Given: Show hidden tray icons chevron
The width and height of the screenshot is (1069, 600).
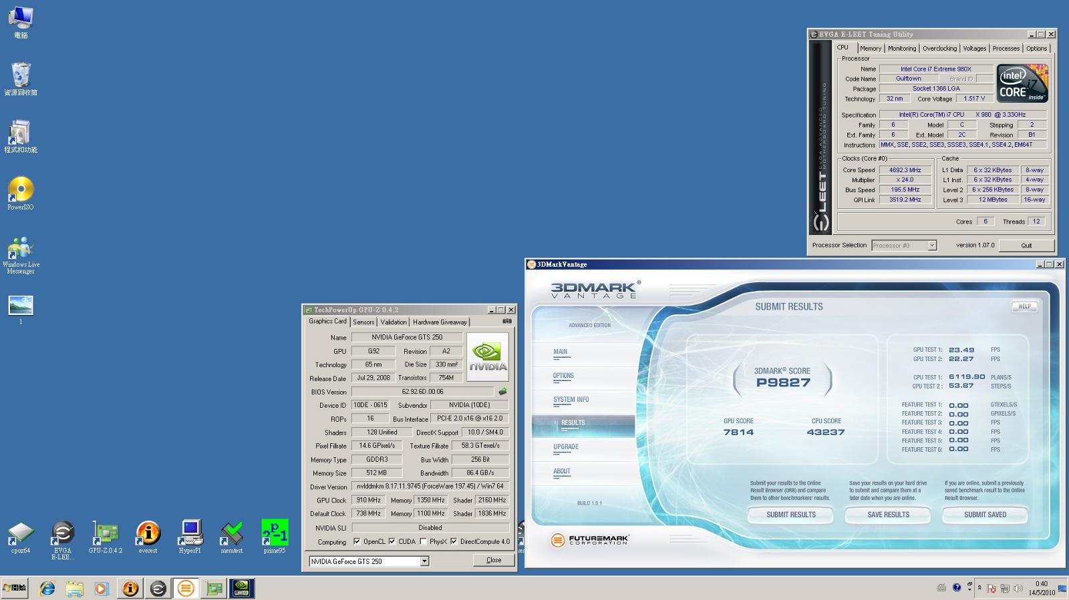Looking at the screenshot, I should [979, 588].
